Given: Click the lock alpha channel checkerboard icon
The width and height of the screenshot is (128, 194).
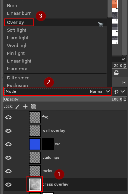Looking at the screenshot, I should click(x=33, y=106).
